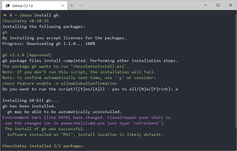Minimize the terminal window
237x151 pixels.
pyautogui.click(x=206, y=5)
